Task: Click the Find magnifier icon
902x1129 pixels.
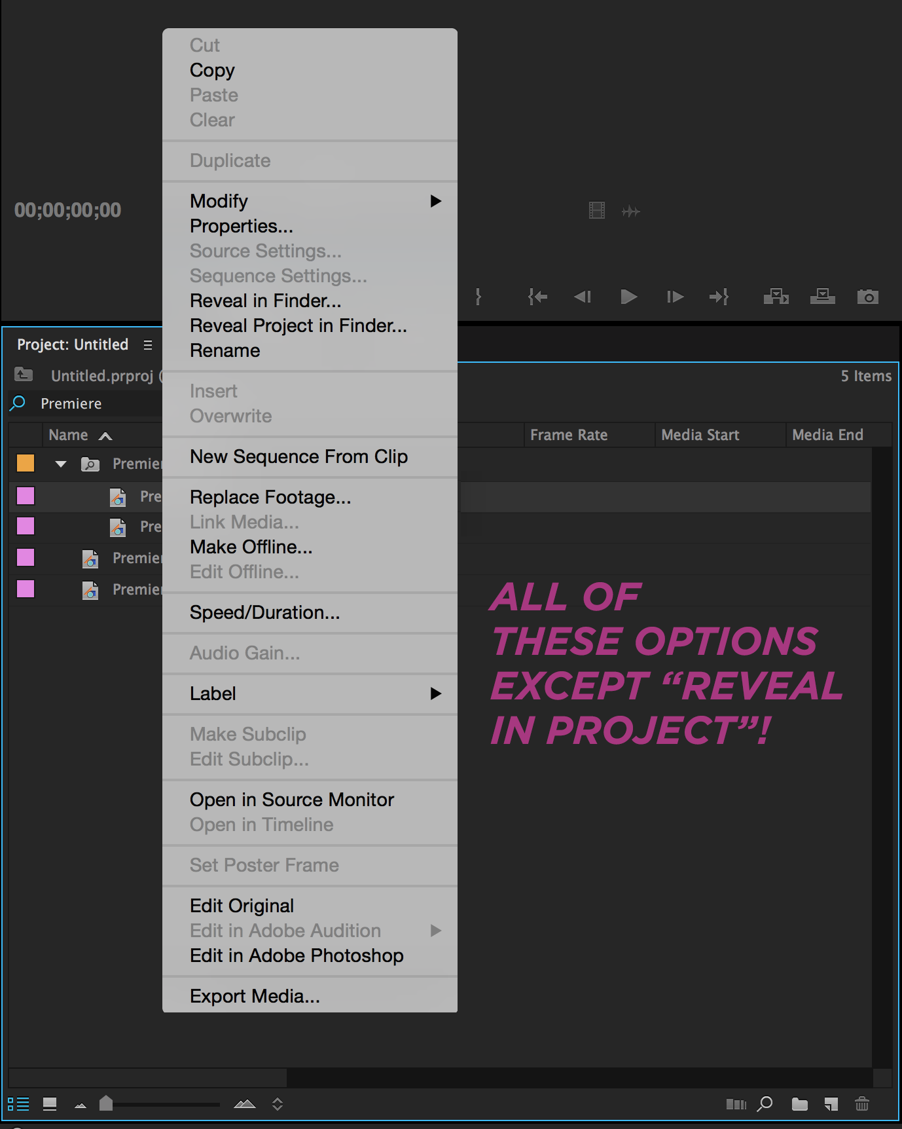Action: point(765,1104)
